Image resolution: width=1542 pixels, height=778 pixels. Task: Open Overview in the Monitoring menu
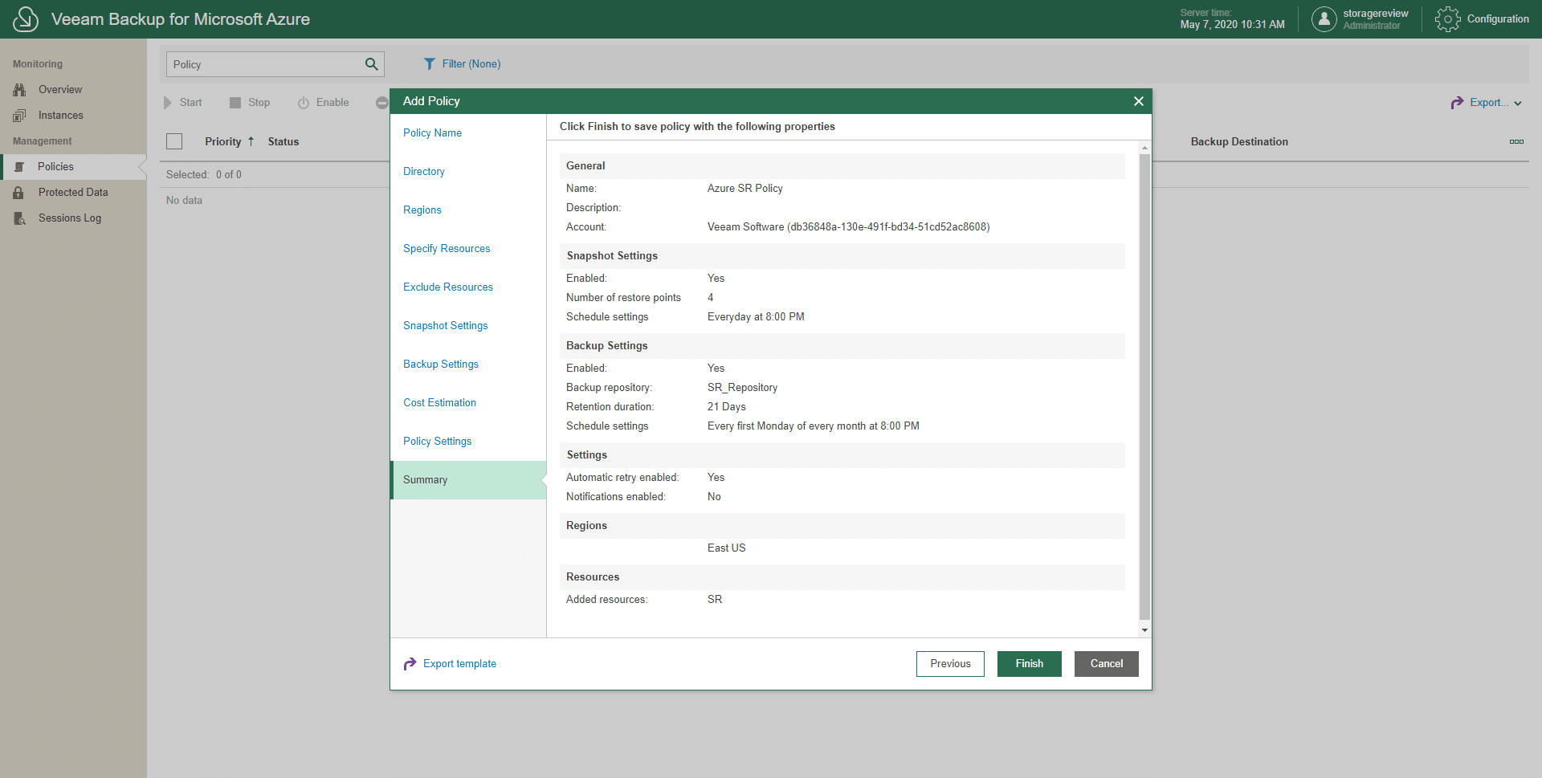60,90
